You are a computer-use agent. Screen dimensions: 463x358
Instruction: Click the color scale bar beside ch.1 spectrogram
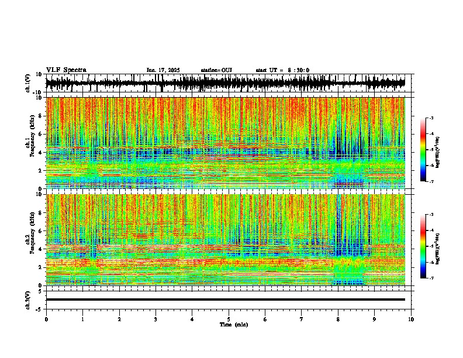pos(423,150)
